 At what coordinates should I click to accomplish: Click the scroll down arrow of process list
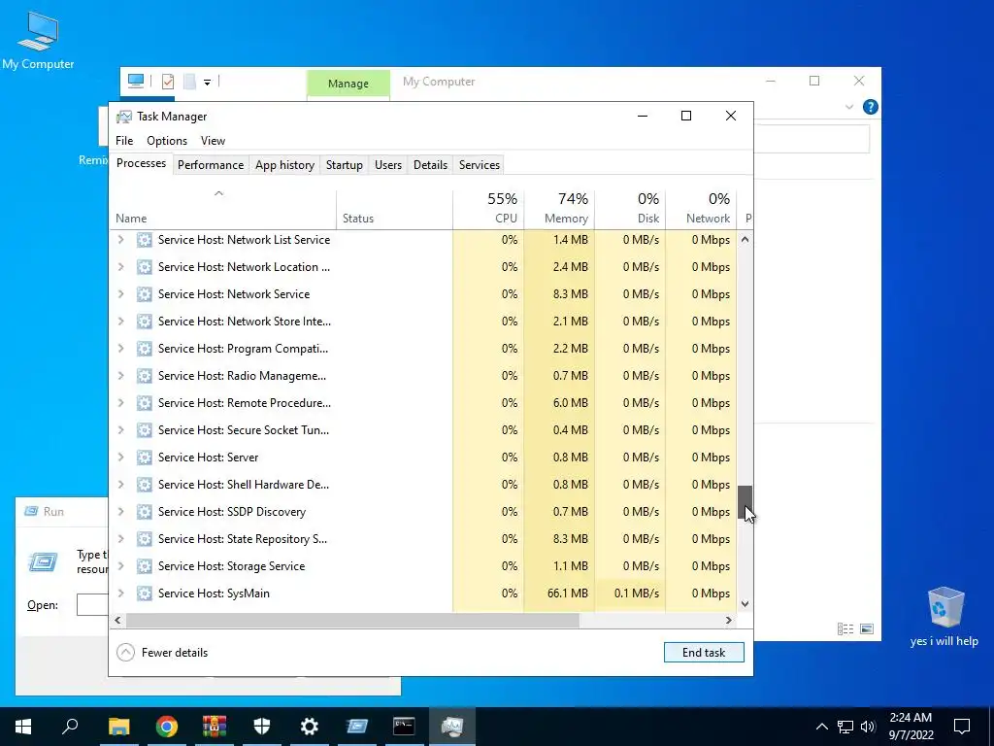(x=745, y=604)
